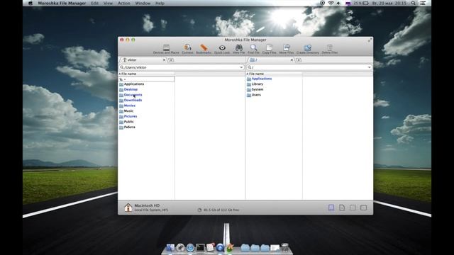The width and height of the screenshot is (454, 255).
Task: Open Notification Center menu bar icon
Action: click(x=423, y=3)
